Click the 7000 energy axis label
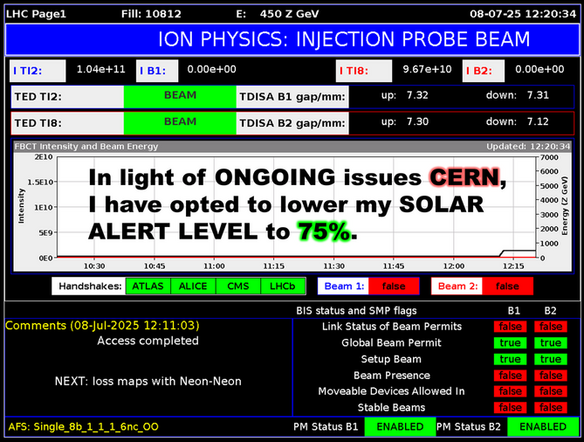The width and height of the screenshot is (584, 442). 549,157
